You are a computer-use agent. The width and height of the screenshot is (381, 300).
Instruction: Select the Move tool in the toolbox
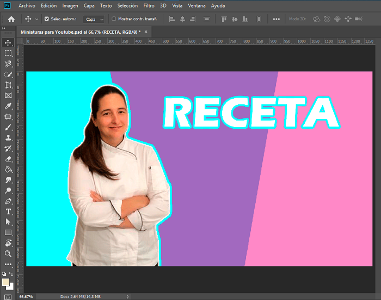click(x=8, y=43)
